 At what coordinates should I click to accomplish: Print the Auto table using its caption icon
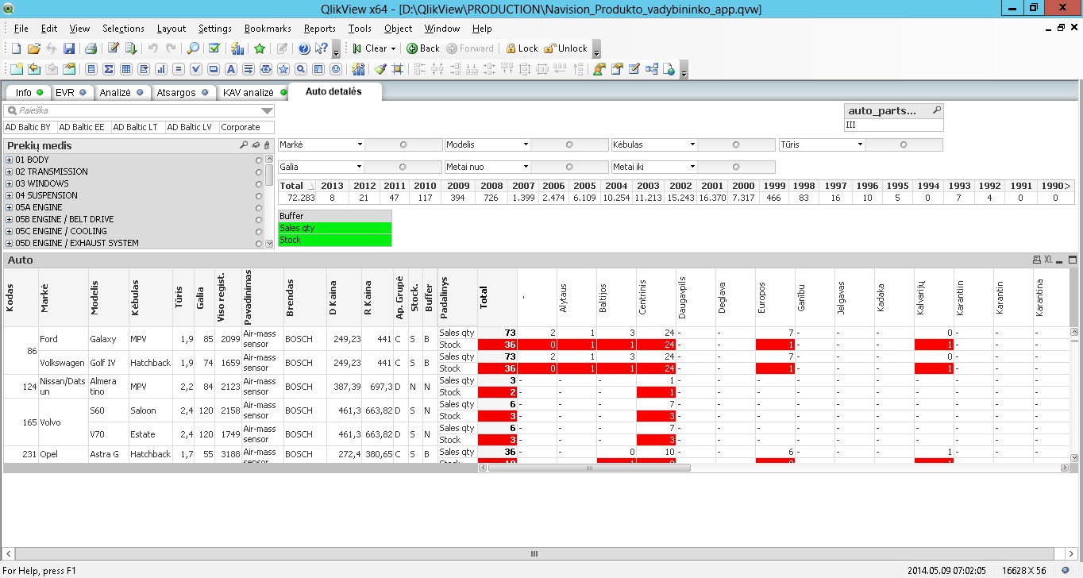point(1036,260)
